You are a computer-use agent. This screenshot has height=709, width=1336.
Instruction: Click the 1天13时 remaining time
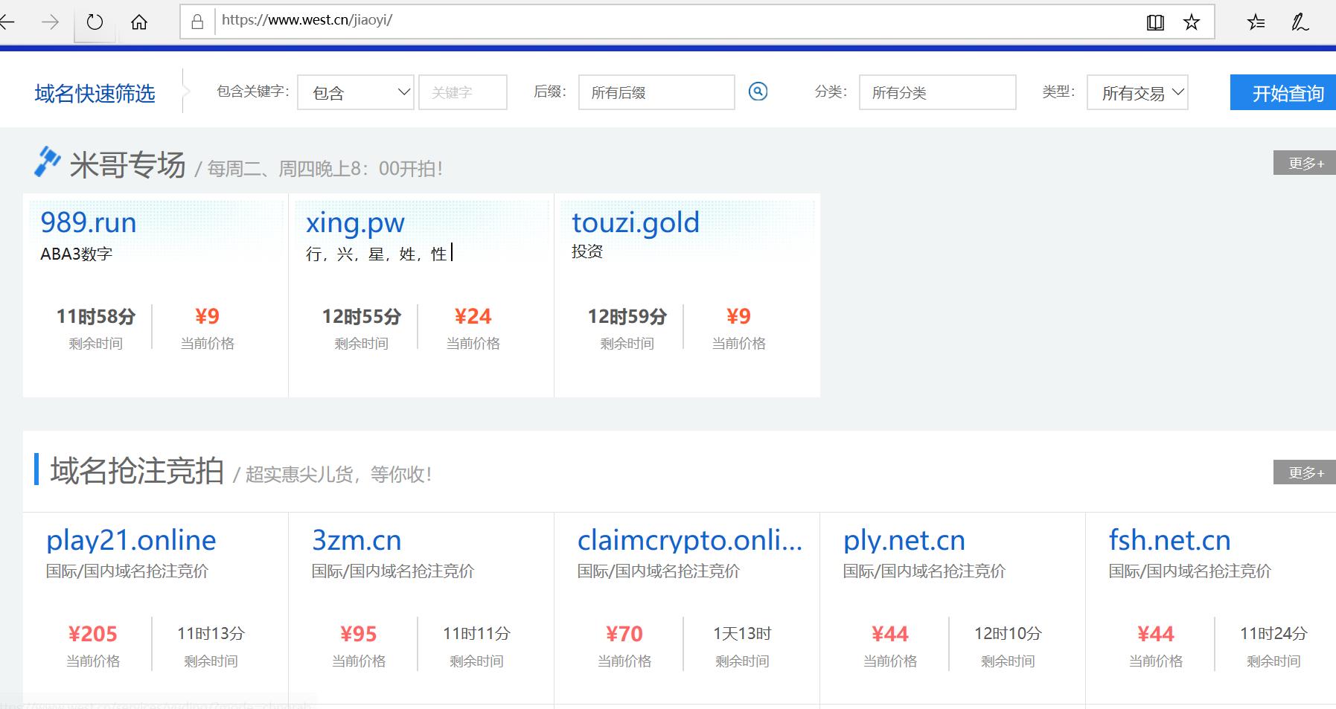742,634
